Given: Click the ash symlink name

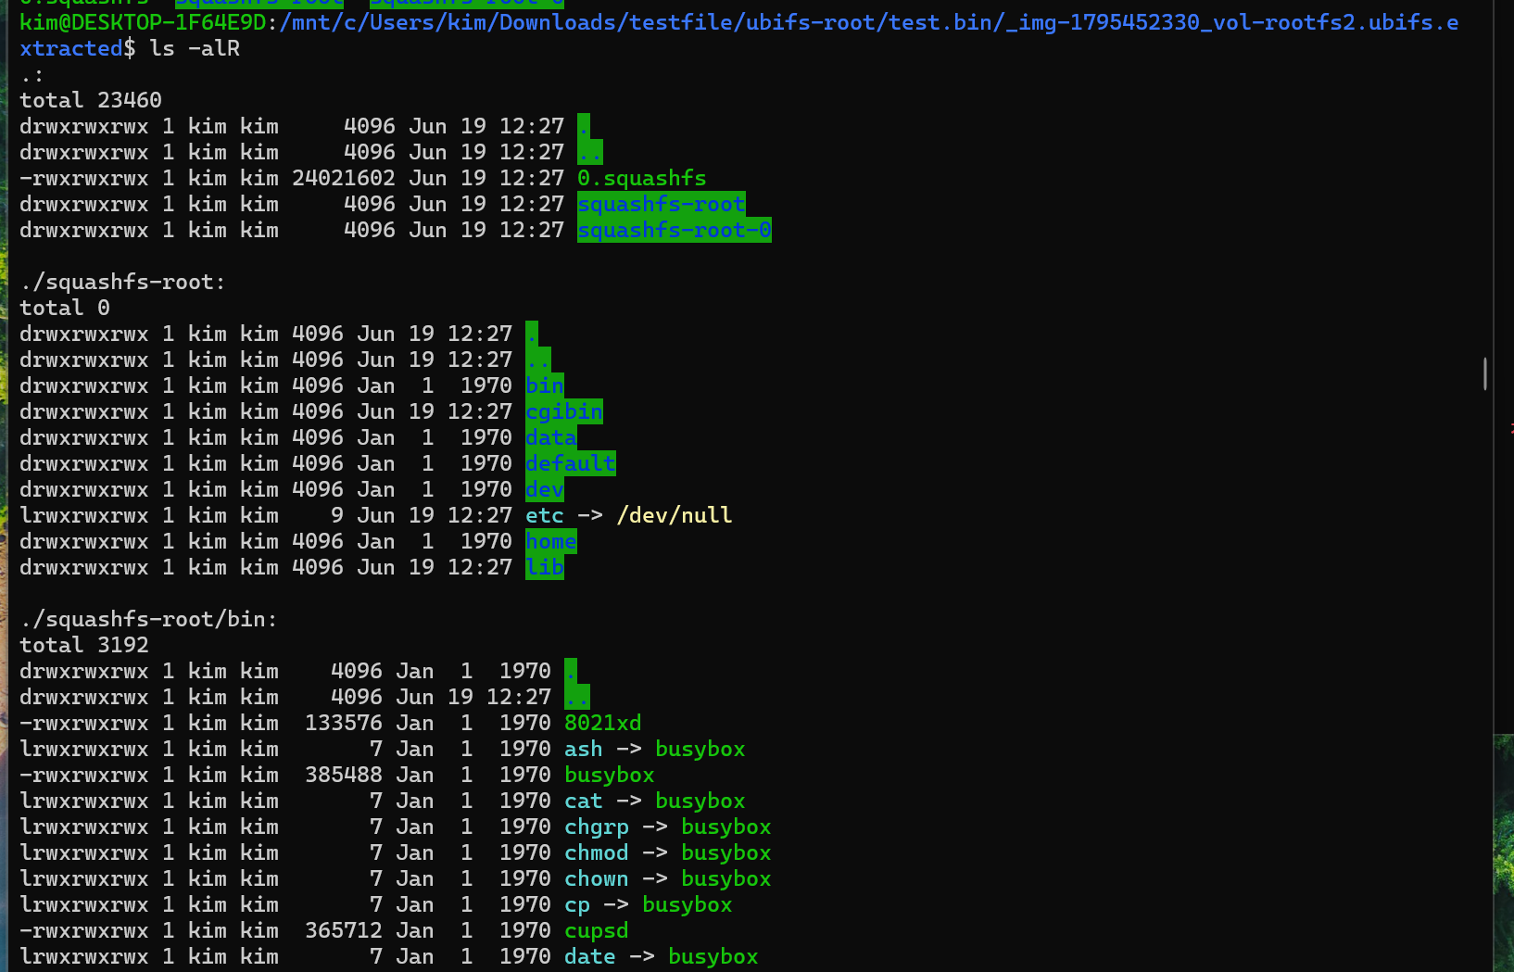Looking at the screenshot, I should tap(584, 749).
